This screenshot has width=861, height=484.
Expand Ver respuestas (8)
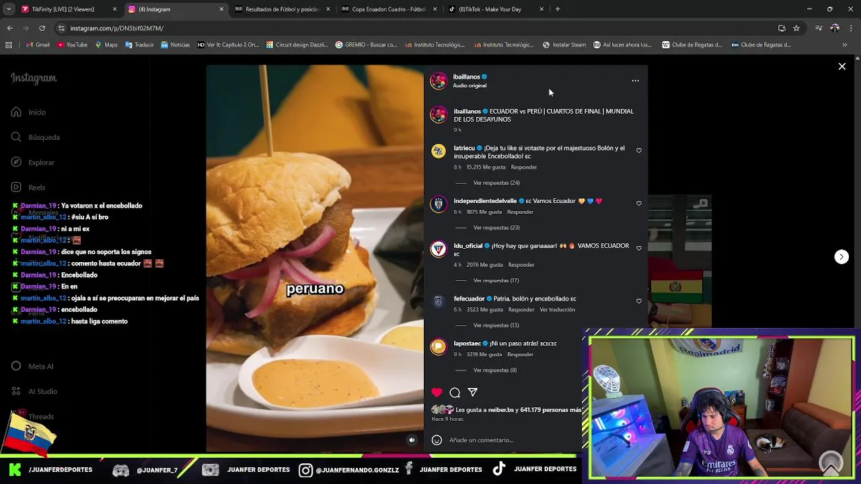point(495,370)
